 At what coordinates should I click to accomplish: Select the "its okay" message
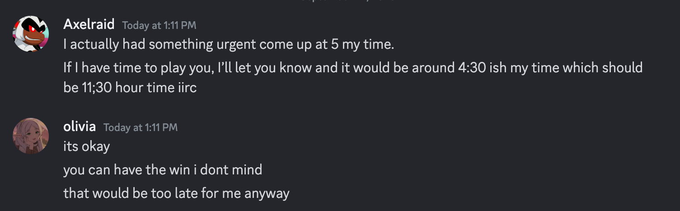[x=86, y=147]
